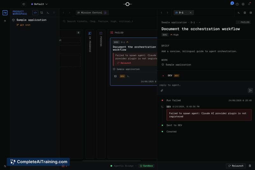Delete the ticket with trash icon
This screenshot has height=170, width=255.
coord(250,166)
